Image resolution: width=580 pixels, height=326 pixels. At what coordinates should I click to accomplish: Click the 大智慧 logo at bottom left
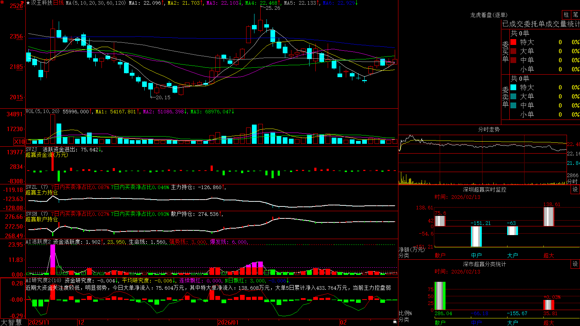[x=11, y=322]
